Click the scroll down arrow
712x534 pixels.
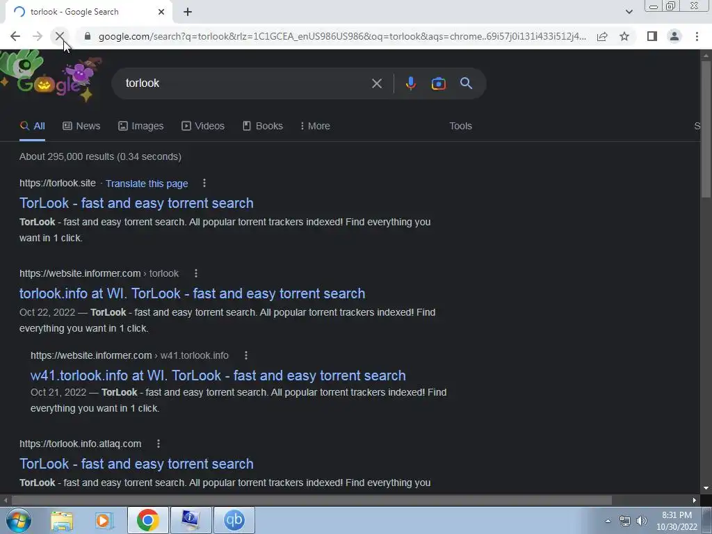pos(706,488)
